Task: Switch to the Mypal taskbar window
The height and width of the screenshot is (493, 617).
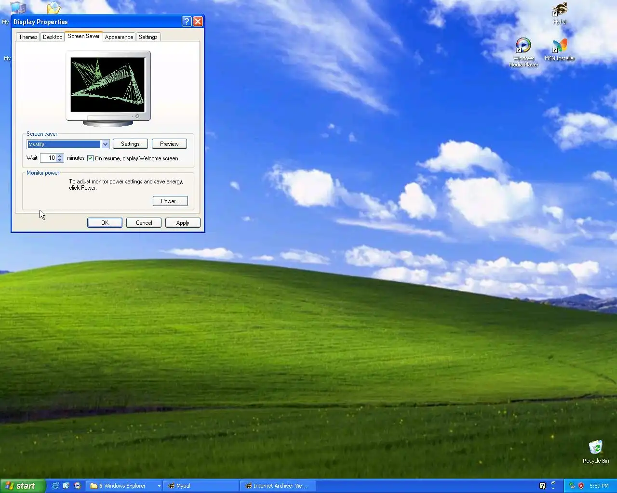Action: [201, 486]
